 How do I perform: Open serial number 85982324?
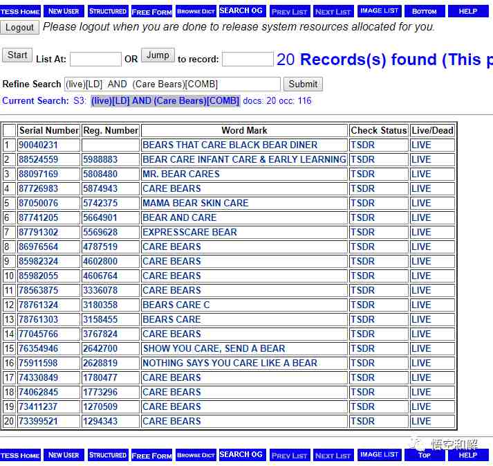pos(38,261)
